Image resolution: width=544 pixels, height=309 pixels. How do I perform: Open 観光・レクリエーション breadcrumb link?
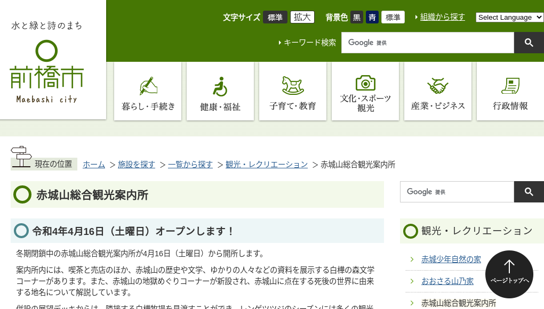click(x=267, y=165)
